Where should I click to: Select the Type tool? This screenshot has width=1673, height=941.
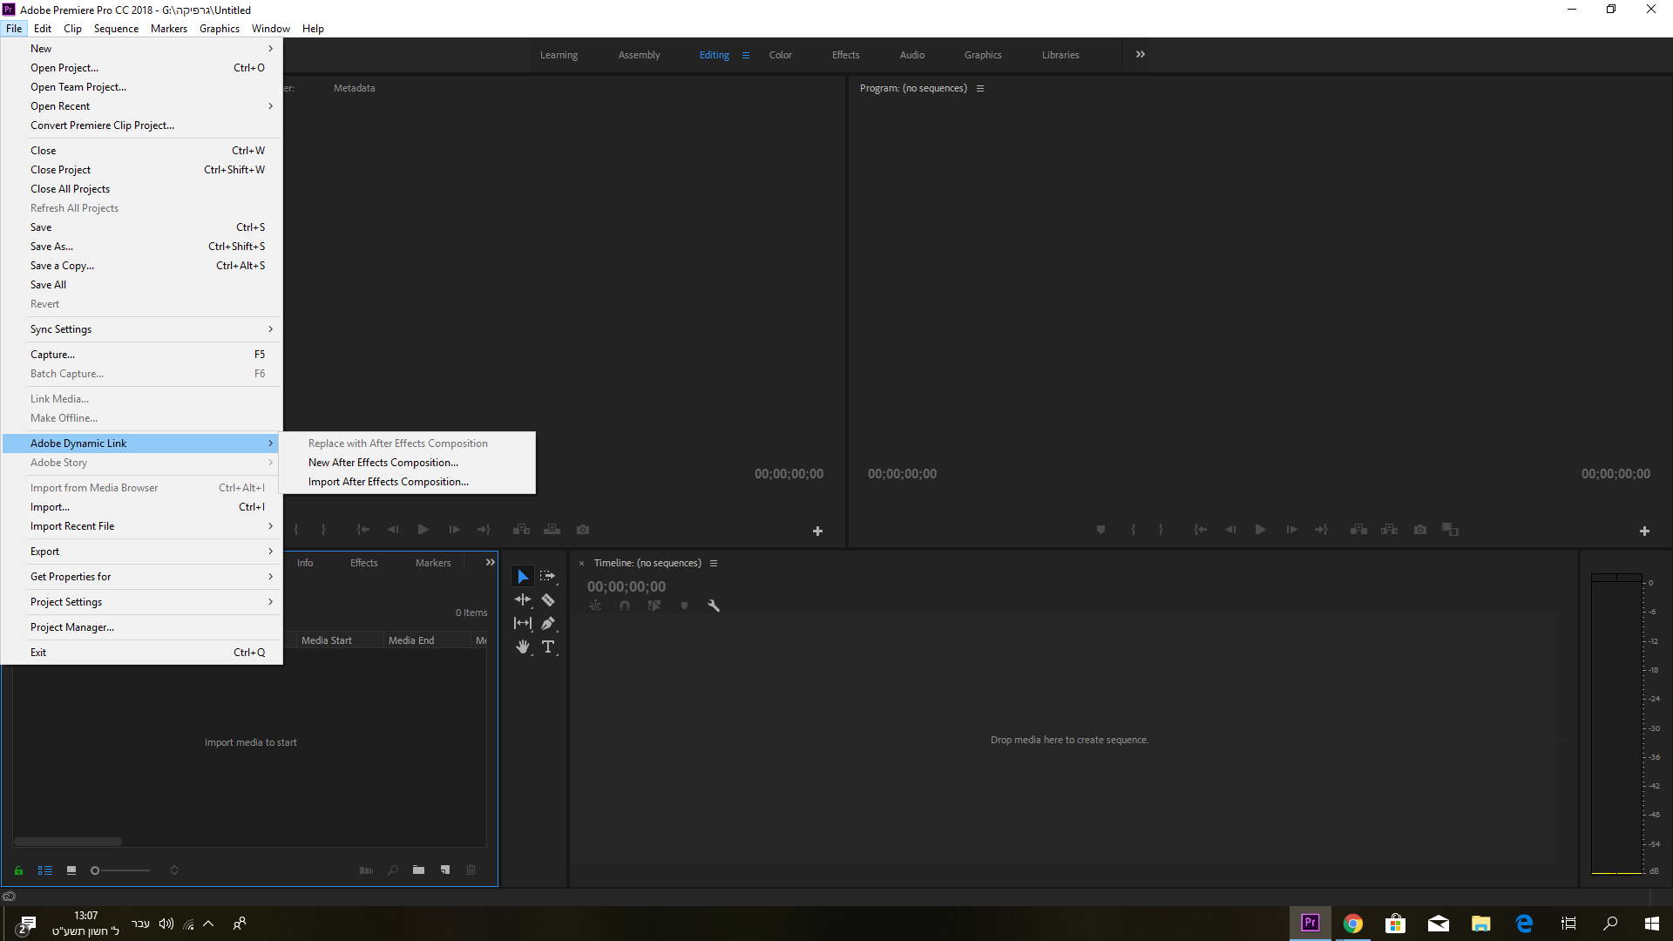(x=548, y=647)
